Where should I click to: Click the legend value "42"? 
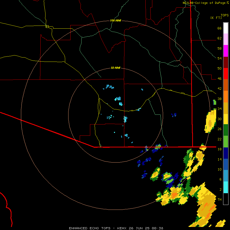pyautogui.click(x=220, y=89)
